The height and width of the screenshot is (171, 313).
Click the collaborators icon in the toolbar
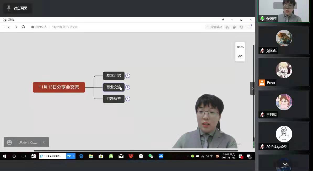click(x=234, y=27)
